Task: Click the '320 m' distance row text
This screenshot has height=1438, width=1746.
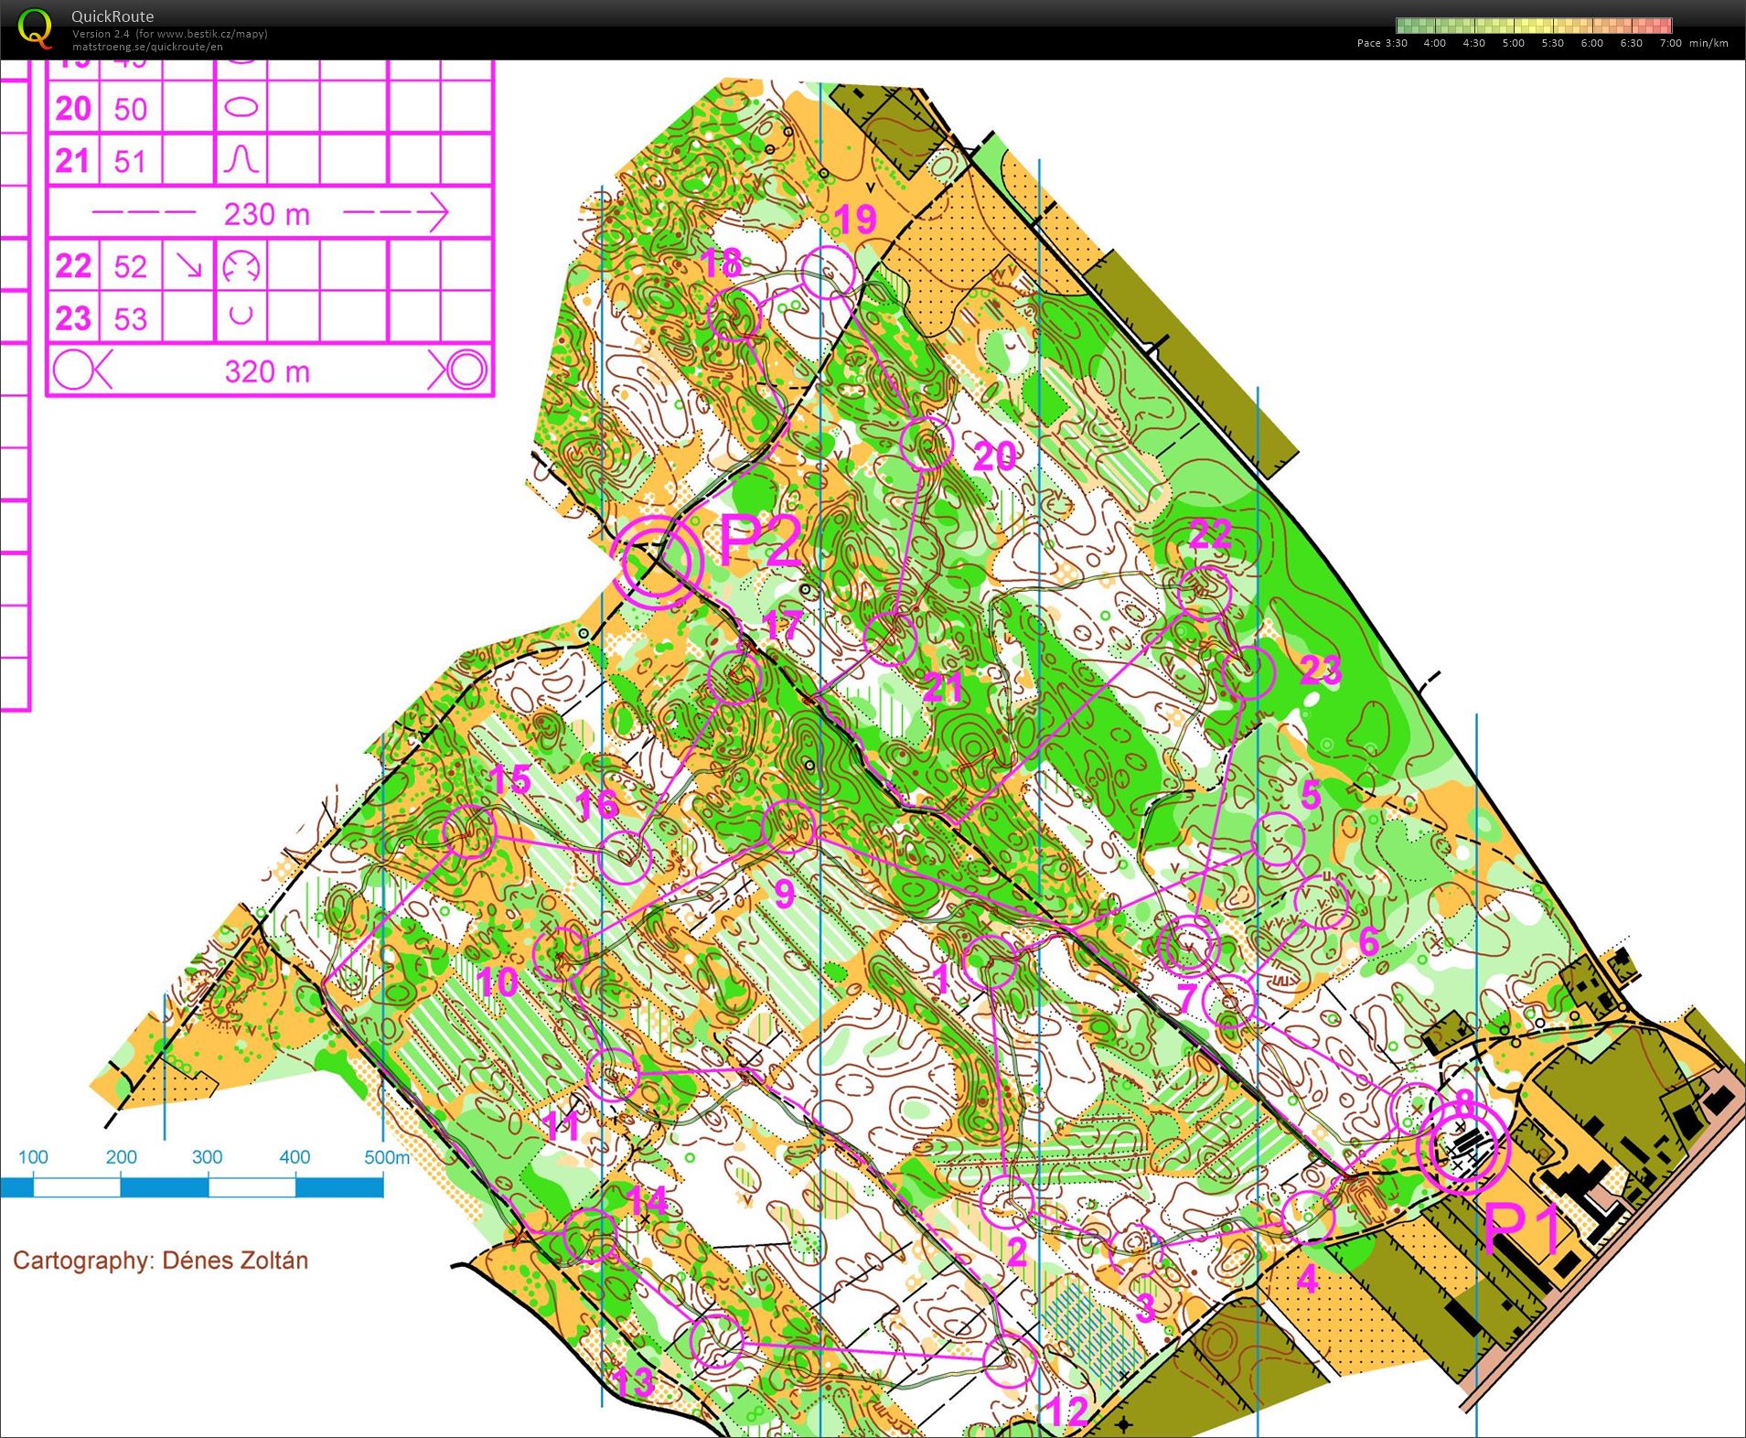Action: pyautogui.click(x=267, y=371)
